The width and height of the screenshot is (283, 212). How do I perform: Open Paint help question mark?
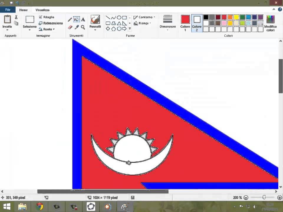click(280, 9)
